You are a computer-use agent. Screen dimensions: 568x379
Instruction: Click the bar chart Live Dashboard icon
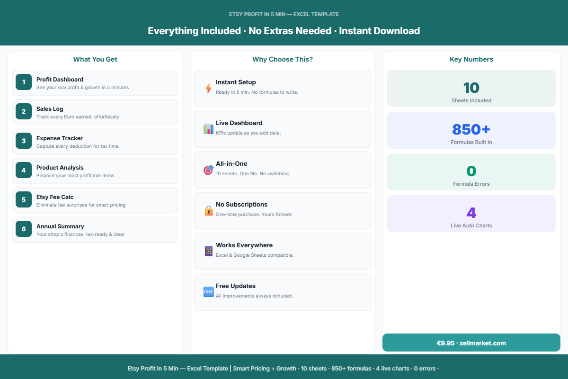click(x=208, y=129)
